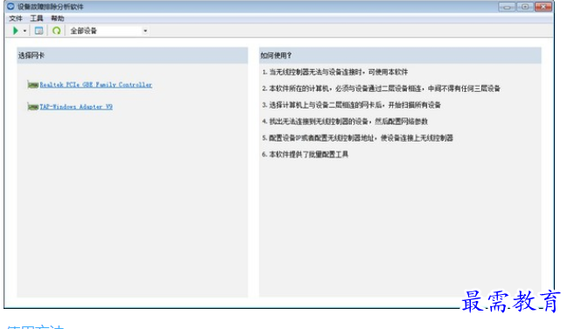Open the 工具 menu
Screen dimensions: 568x329
36,18
